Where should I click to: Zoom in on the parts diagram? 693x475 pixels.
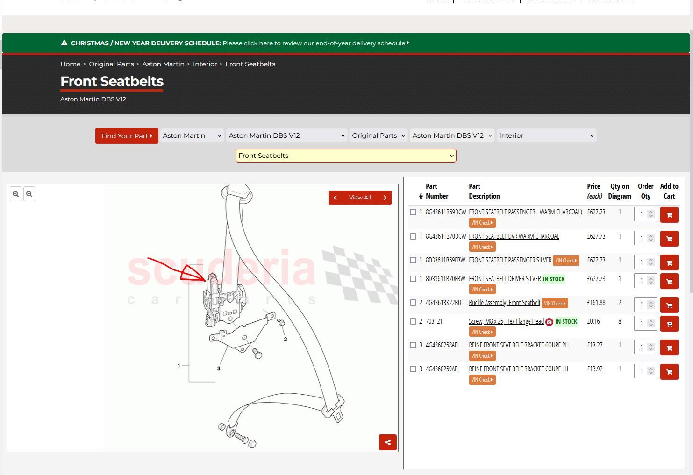pyautogui.click(x=16, y=194)
